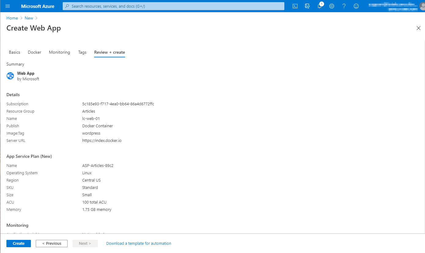Open the notifications bell showing 1 alert

pos(319,6)
